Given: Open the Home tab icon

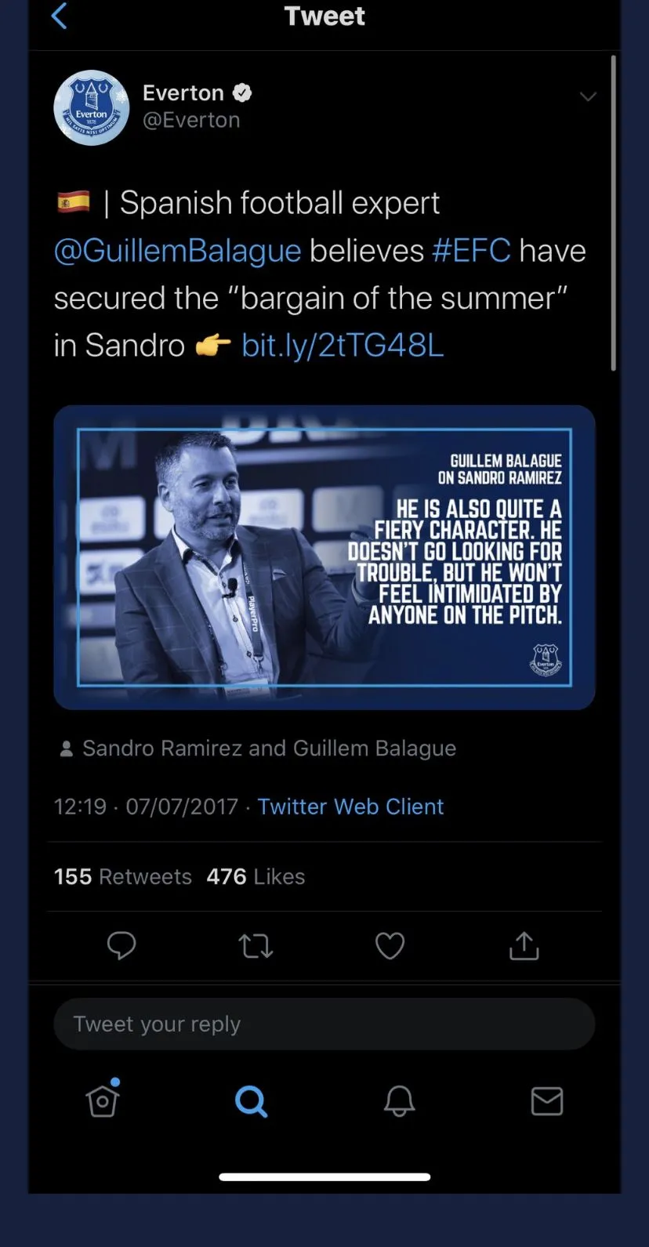Looking at the screenshot, I should [103, 1098].
